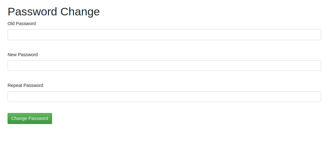
Task: Submit the form via Change Password
Action: tap(30, 119)
